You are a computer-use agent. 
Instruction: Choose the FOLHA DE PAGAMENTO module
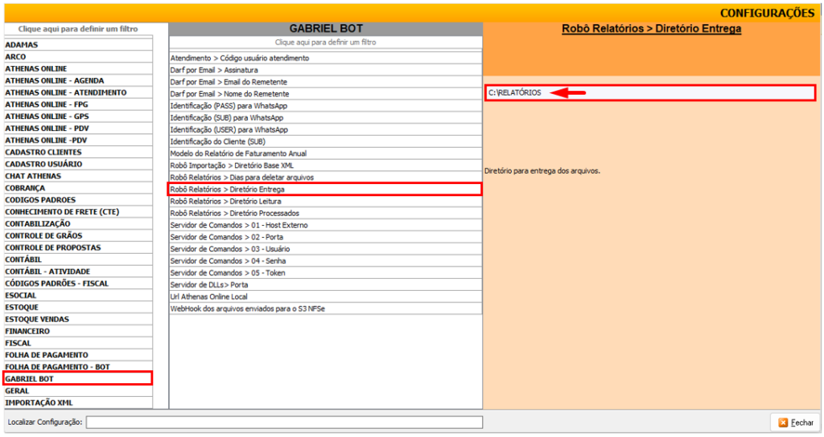click(x=77, y=354)
